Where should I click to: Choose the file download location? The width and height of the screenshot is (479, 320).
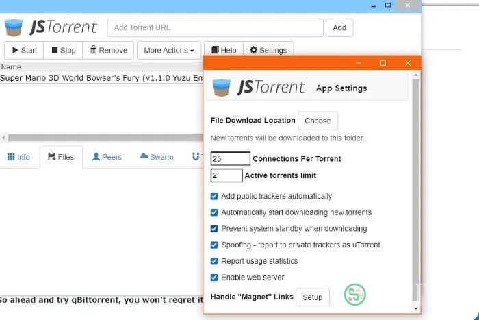tap(318, 121)
